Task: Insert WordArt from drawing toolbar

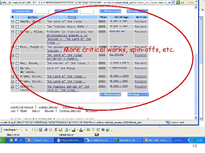Action: (x=46, y=130)
